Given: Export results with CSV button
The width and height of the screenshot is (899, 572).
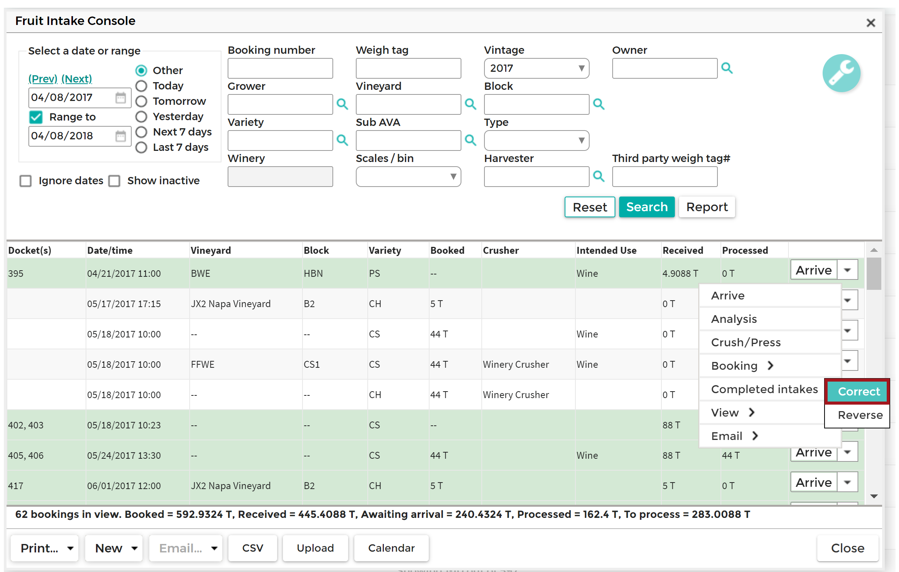Looking at the screenshot, I should tap(253, 548).
